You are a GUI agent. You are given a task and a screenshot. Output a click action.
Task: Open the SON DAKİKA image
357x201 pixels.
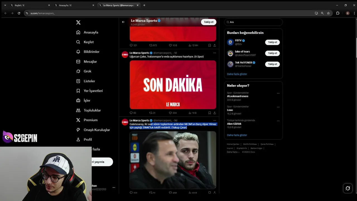[173, 85]
